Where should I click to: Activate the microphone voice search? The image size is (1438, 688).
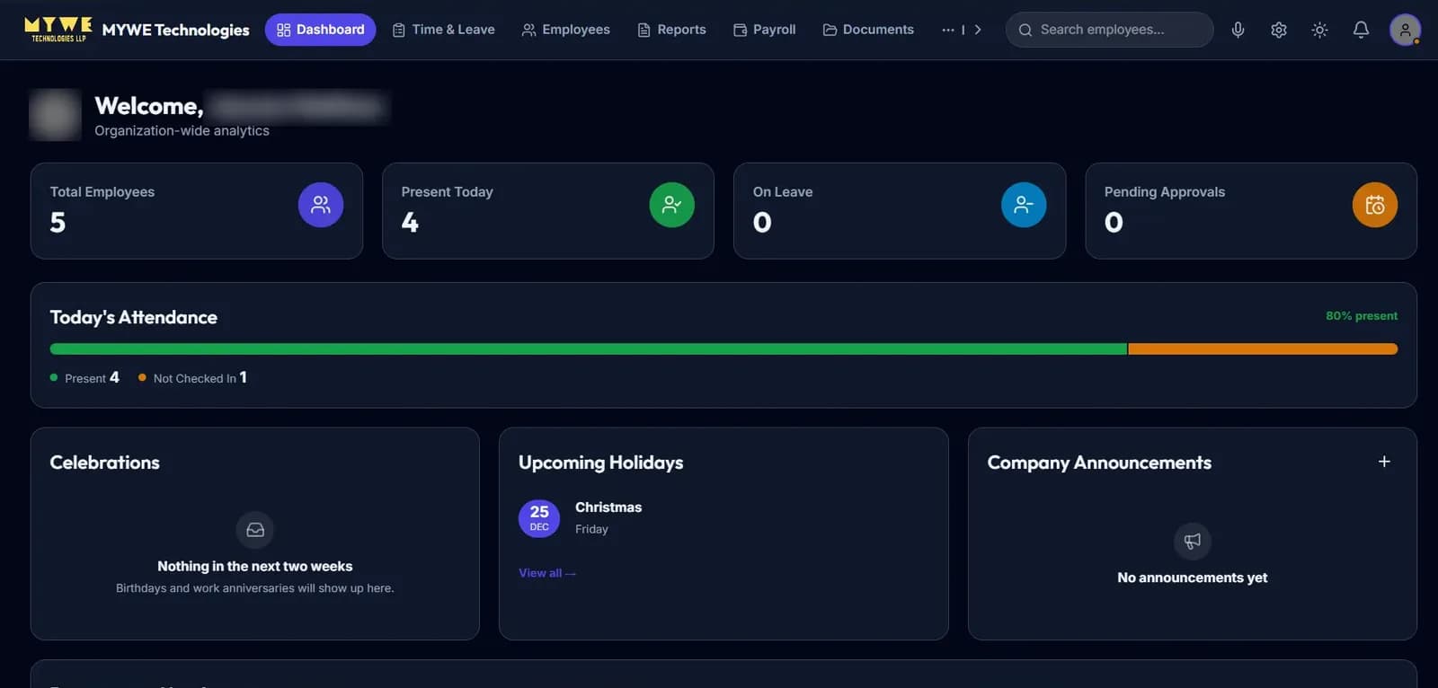tap(1238, 30)
